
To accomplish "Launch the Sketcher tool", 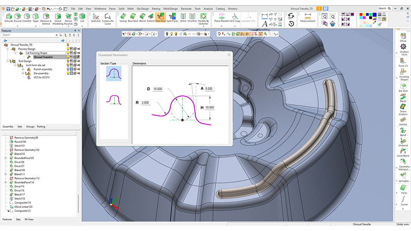I will (x=96, y=18).
